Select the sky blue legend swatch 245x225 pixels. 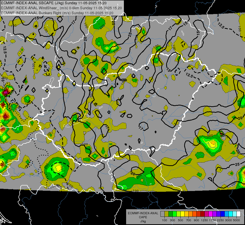[227, 214]
